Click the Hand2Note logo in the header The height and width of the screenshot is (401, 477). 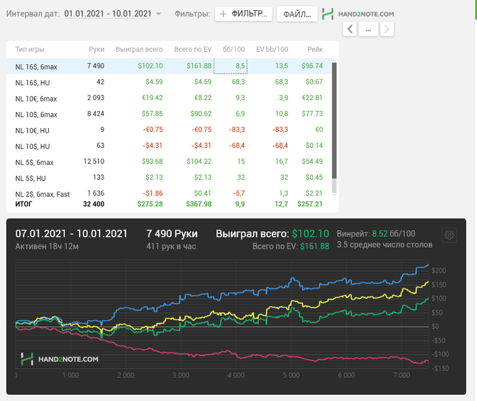coord(358,14)
